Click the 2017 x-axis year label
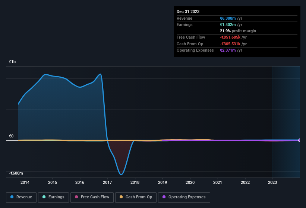Viewport: 306px width, 208px height. pyautogui.click(x=107, y=182)
